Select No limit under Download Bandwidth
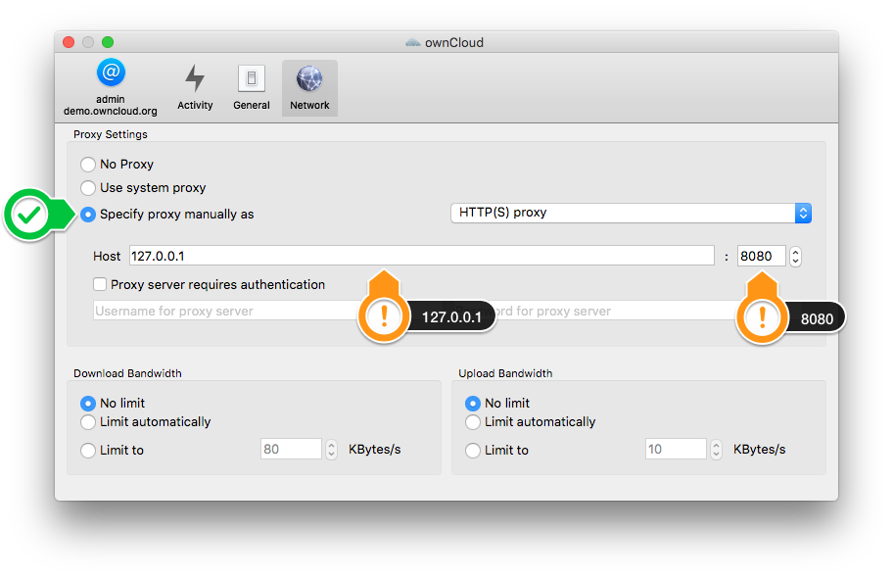This screenshot has height=579, width=893. pyautogui.click(x=88, y=404)
